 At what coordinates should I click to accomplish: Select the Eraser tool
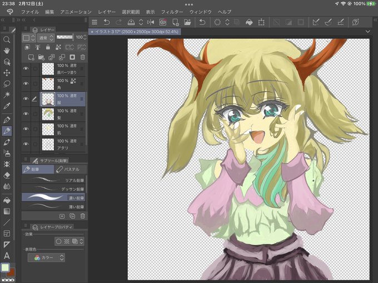click(x=7, y=175)
